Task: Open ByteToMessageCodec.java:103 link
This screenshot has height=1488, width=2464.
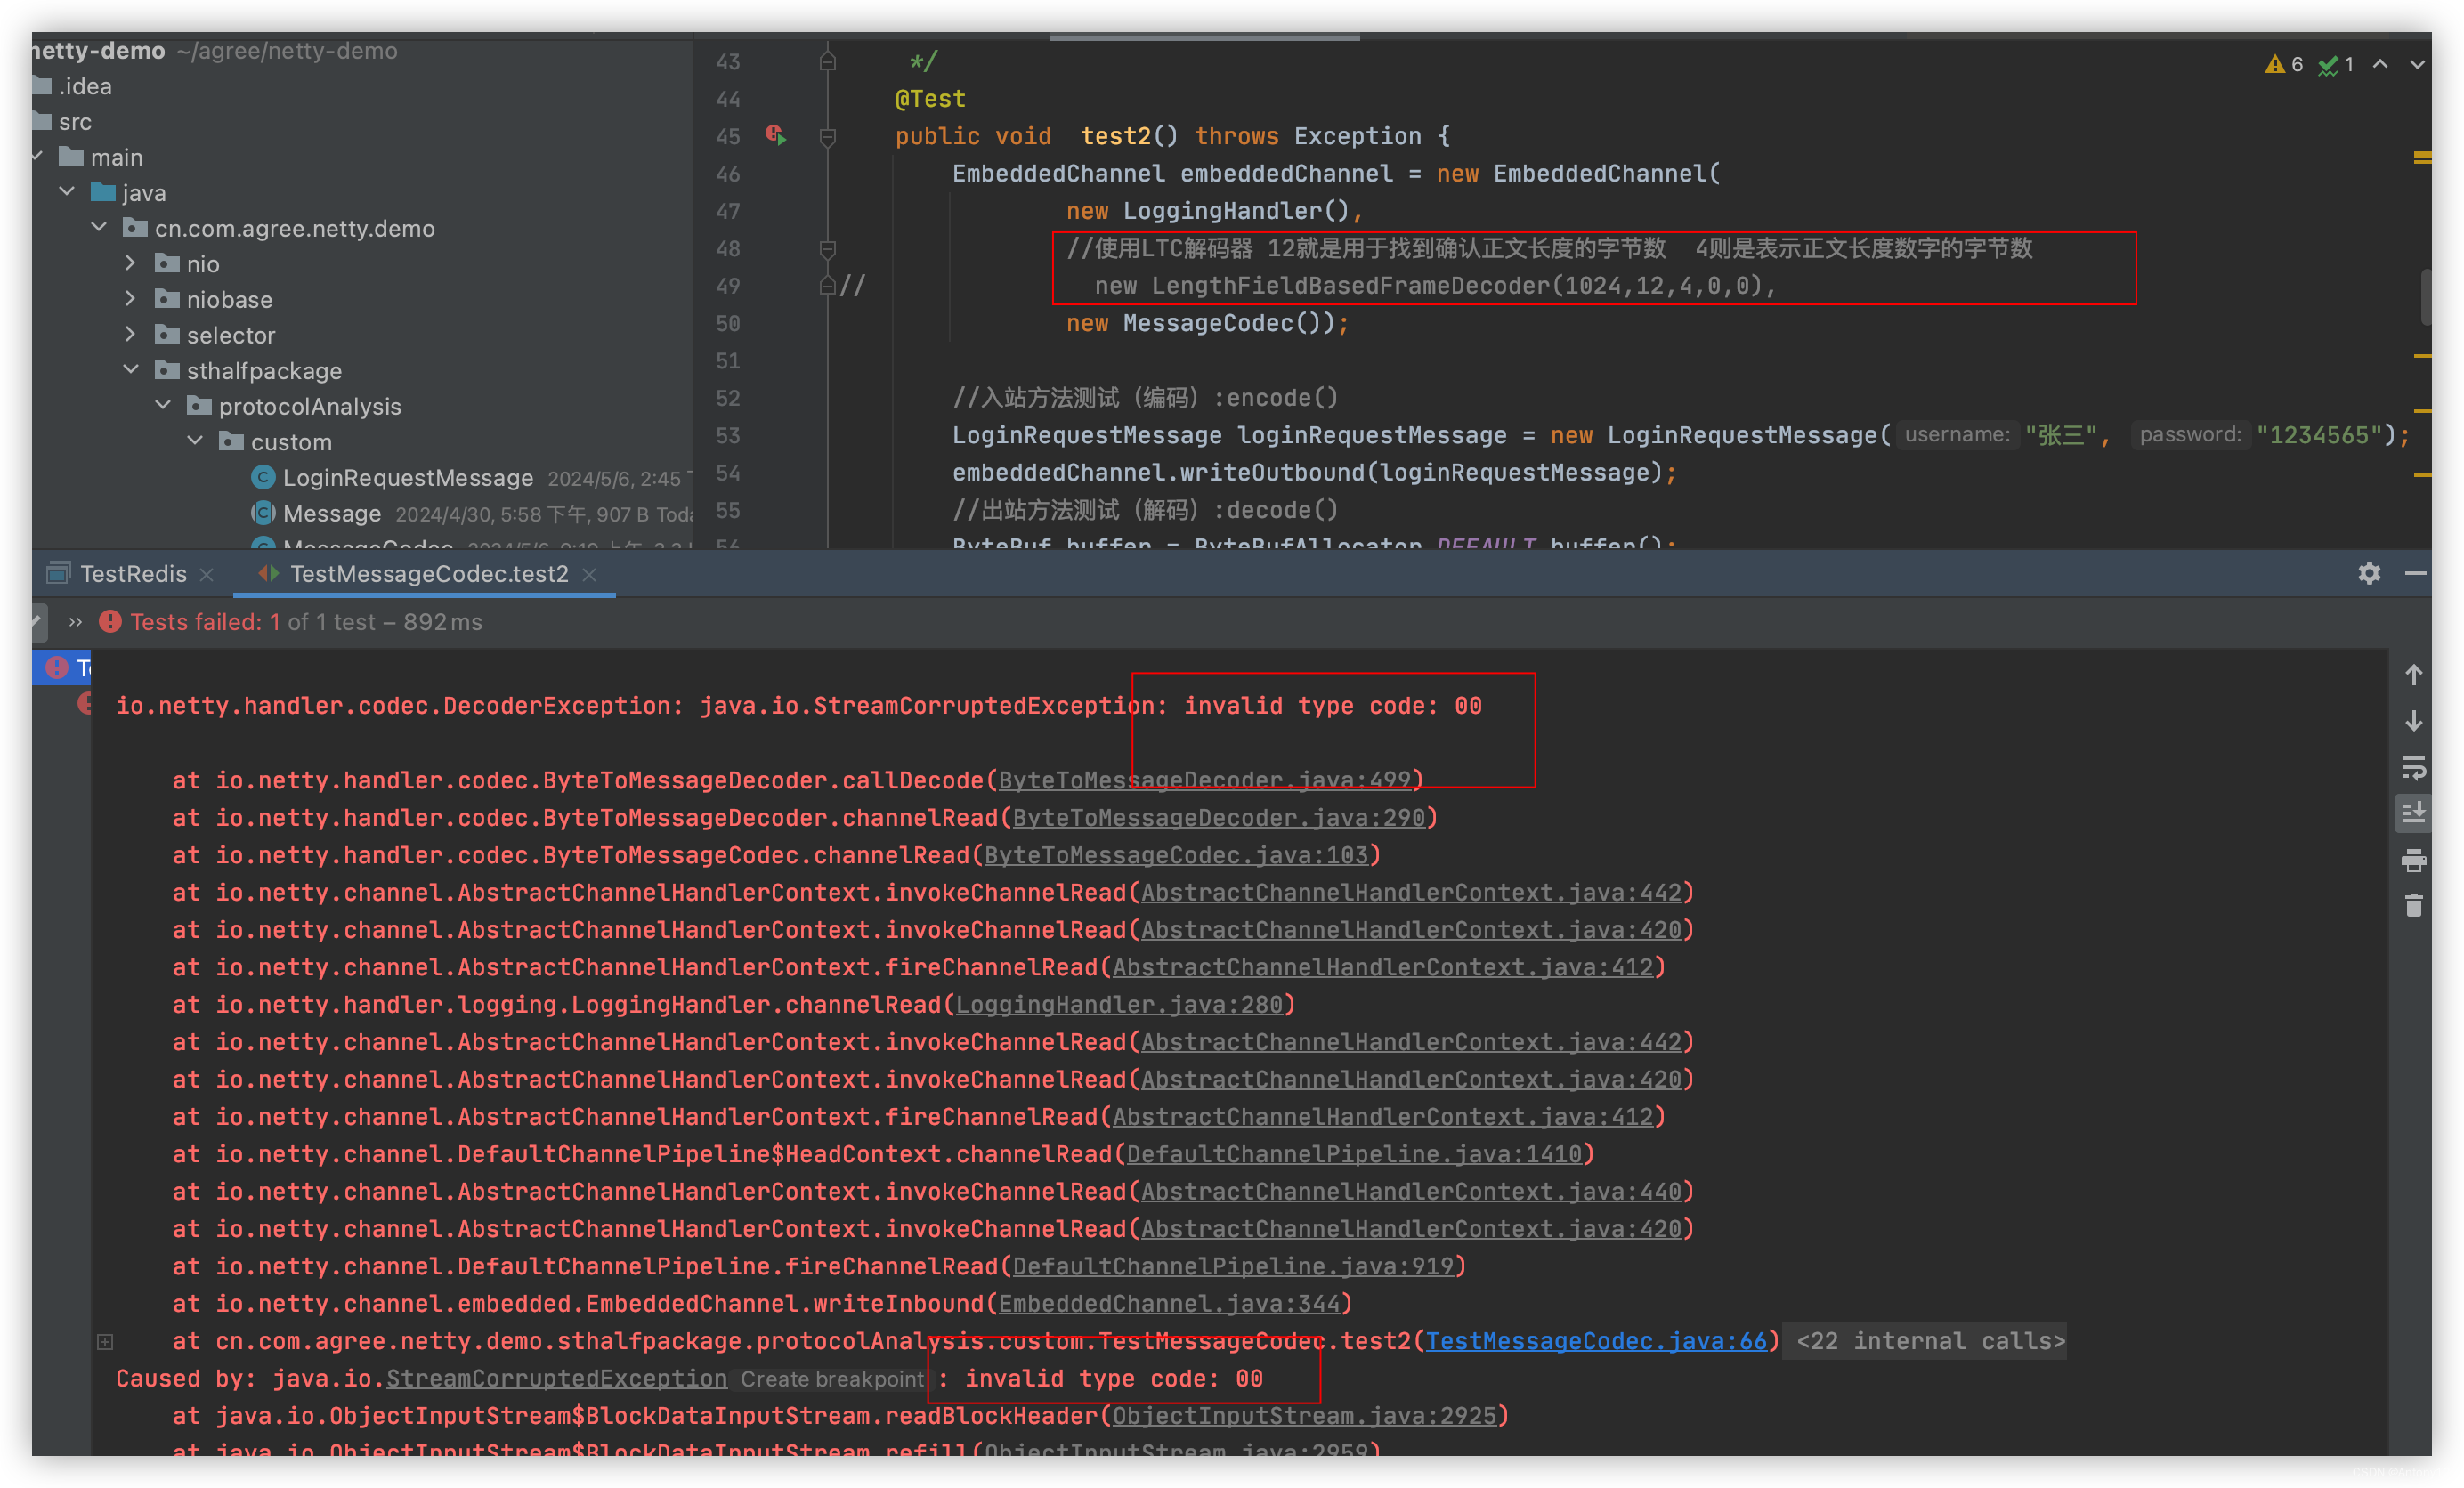Action: tap(1176, 855)
